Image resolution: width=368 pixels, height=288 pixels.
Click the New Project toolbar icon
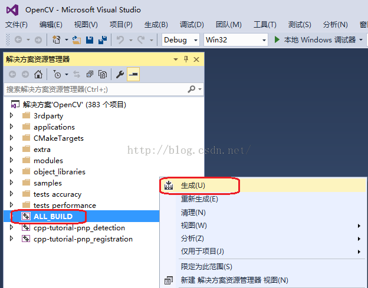click(57, 40)
